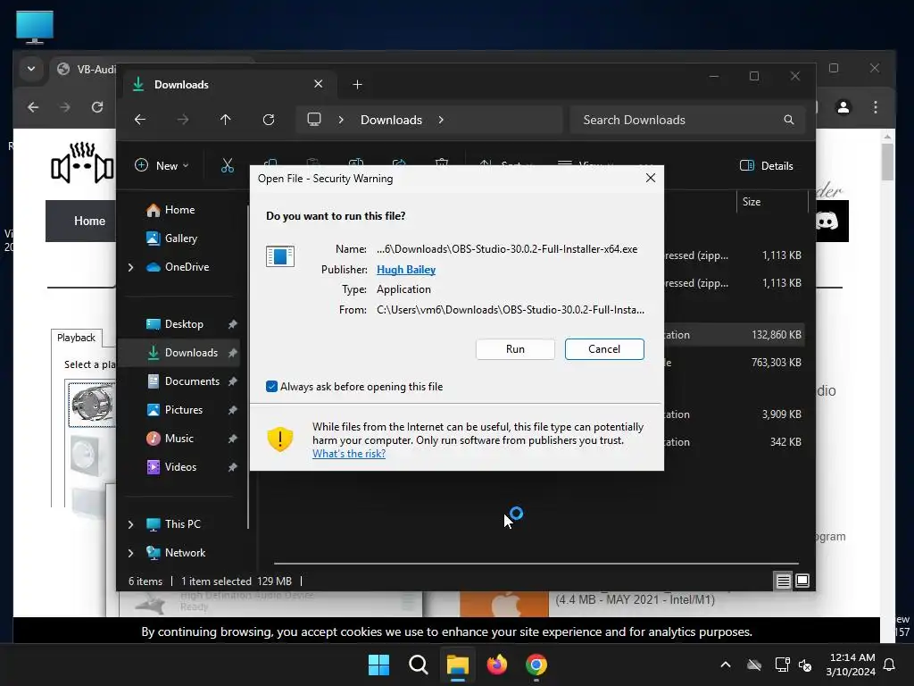Reload the page in Chrome
This screenshot has height=686, width=914.
pyautogui.click(x=97, y=107)
